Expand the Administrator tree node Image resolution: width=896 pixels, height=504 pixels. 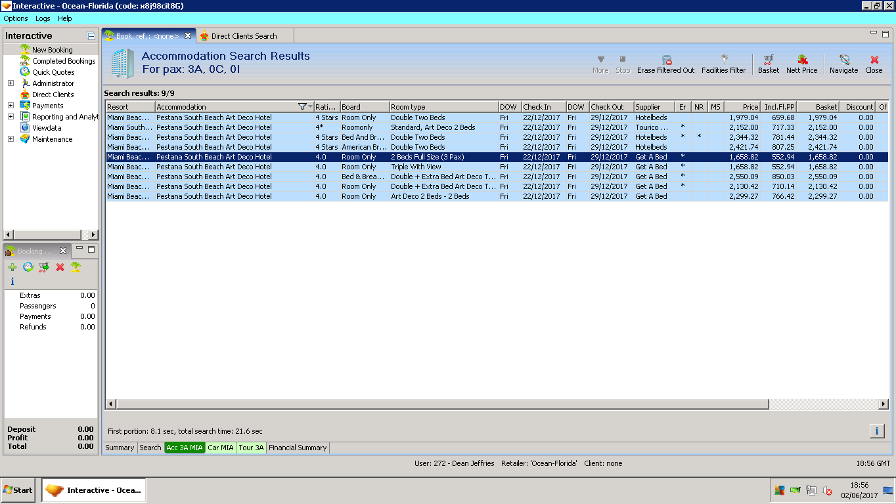11,83
